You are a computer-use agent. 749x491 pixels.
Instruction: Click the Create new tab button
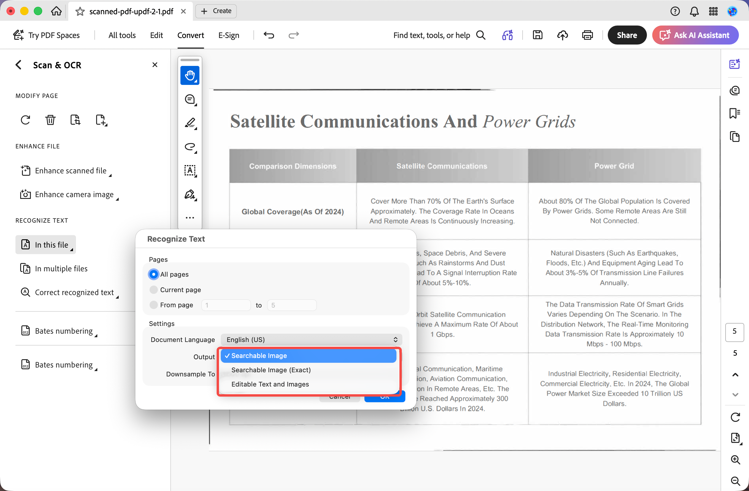(x=216, y=11)
